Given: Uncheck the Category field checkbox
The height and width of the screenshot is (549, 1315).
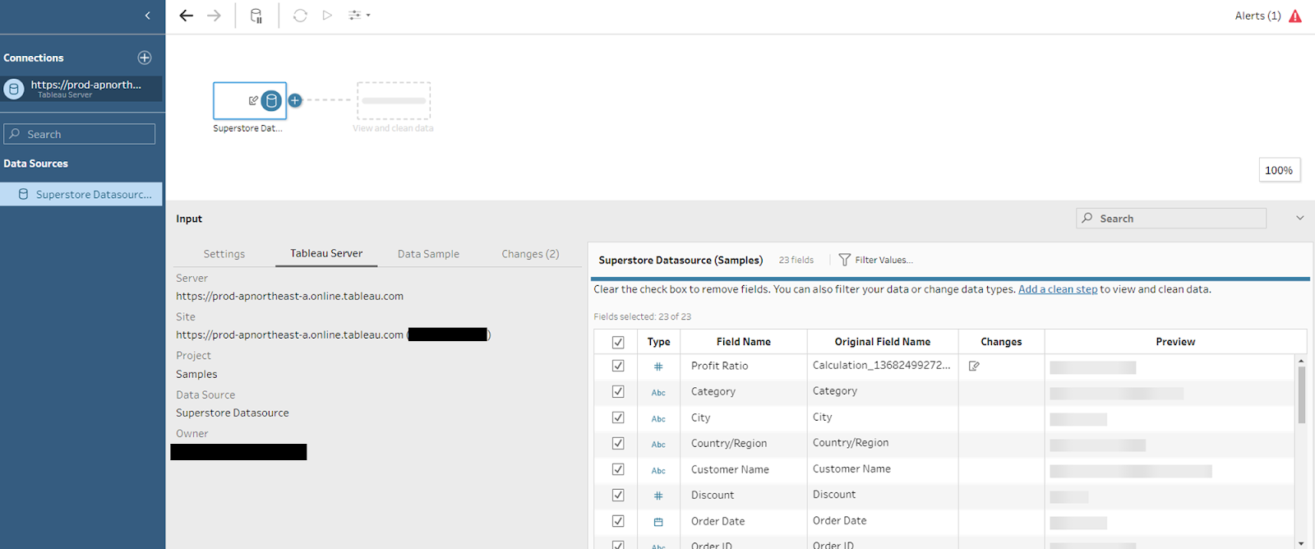Looking at the screenshot, I should point(618,392).
